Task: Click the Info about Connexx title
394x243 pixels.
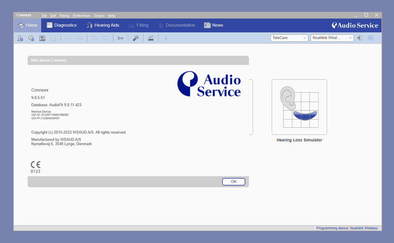Action: point(49,60)
